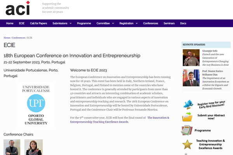
Task: Go to the Seminars menu item
Action: tap(169, 23)
